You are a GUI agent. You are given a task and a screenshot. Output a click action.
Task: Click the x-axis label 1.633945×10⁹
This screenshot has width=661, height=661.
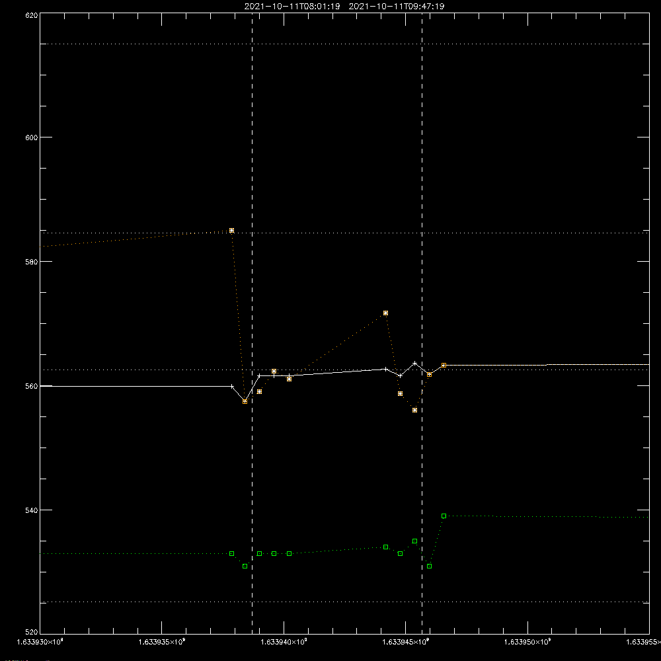click(x=406, y=642)
